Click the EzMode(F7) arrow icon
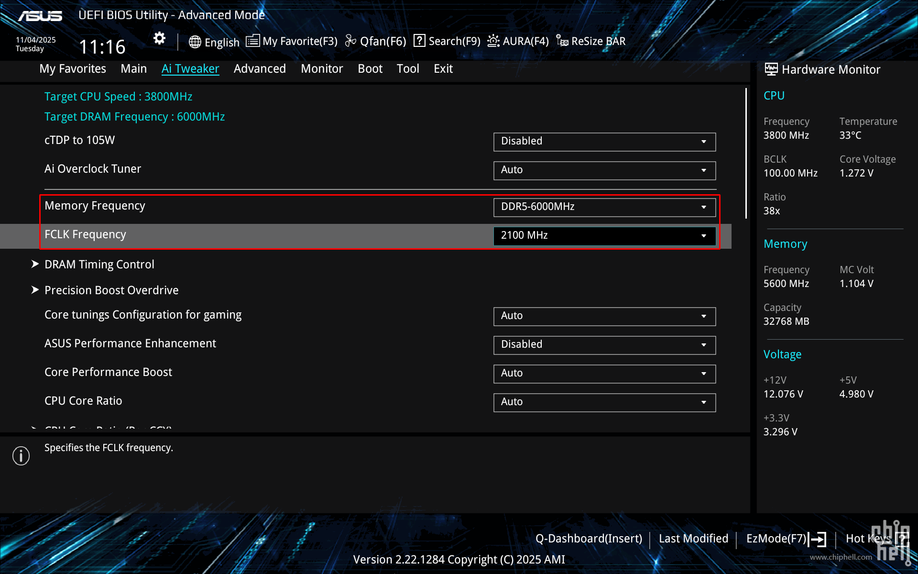This screenshot has width=918, height=574. point(818,539)
